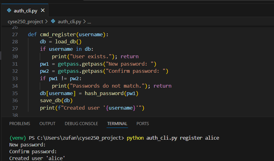Click the chevron after cyse250_project in the breadcrumb
The width and height of the screenshot is (274, 161).
coord(47,21)
